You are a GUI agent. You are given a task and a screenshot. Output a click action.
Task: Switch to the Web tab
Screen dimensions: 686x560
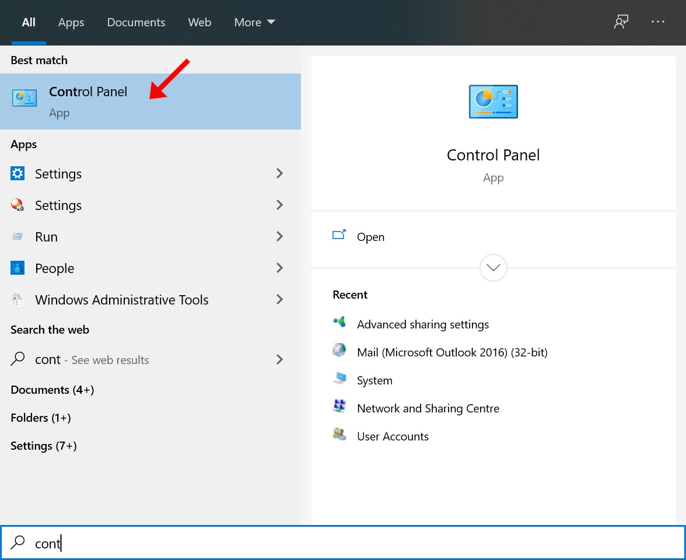199,22
